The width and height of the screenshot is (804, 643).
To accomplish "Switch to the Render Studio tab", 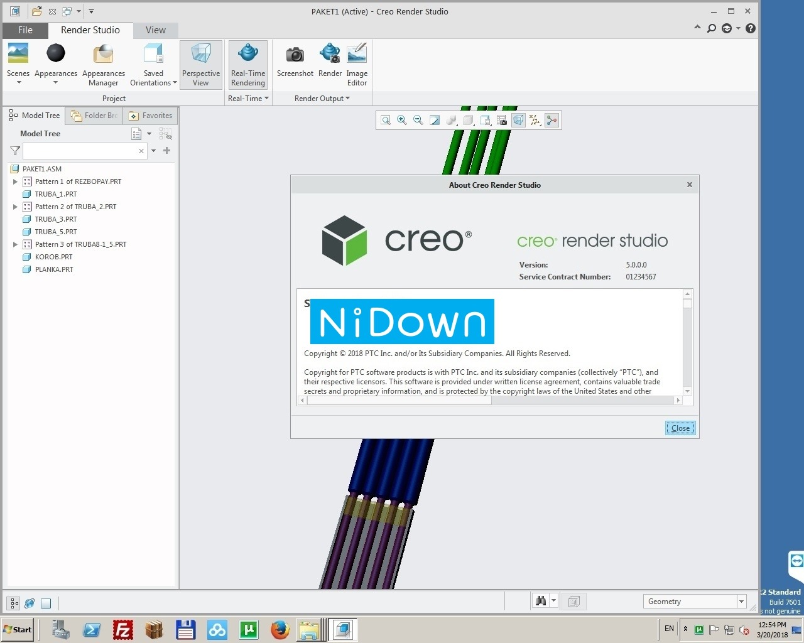I will click(90, 30).
